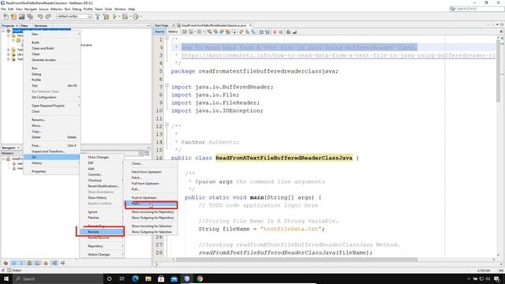Click the Stop Macro Recording icon
Image resolution: width=505 pixels, height=284 pixels.
coord(281,32)
